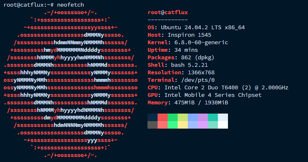Click the Uptime value 34 mins

[186, 50]
